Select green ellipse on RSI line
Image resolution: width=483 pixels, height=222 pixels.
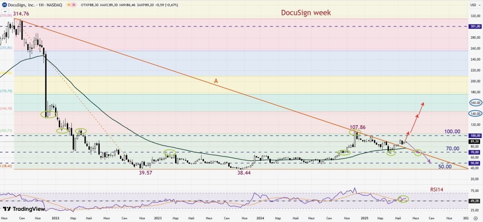[x=403, y=199]
